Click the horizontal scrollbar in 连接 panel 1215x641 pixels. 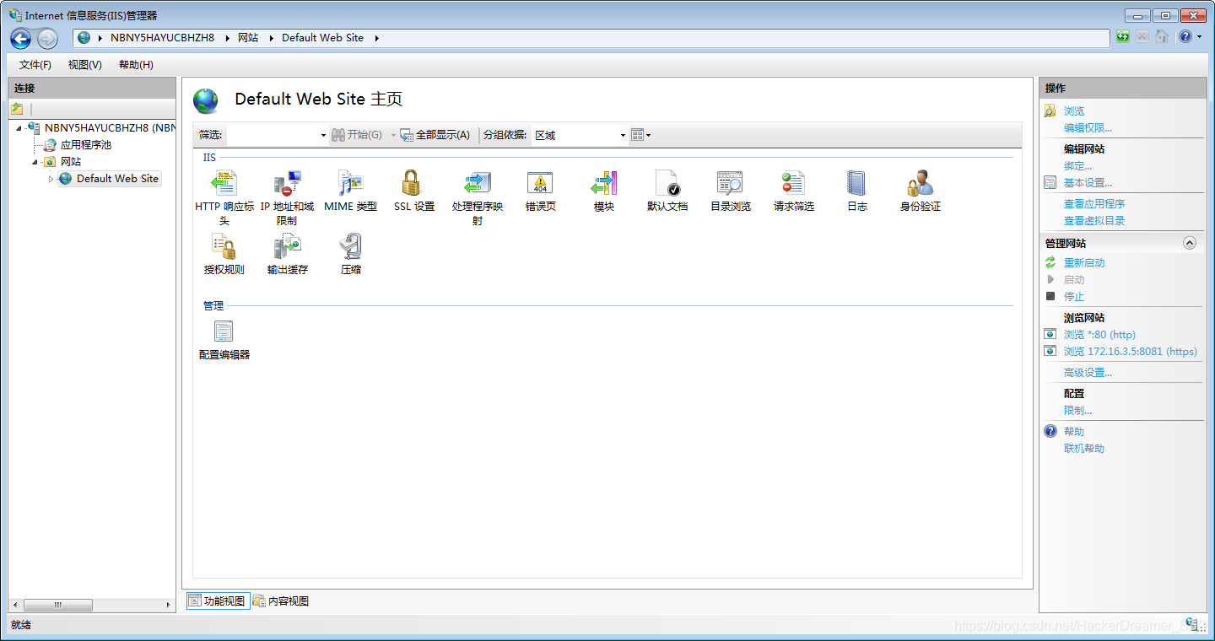[58, 605]
